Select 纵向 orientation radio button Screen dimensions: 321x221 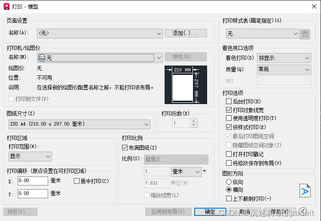(229, 182)
